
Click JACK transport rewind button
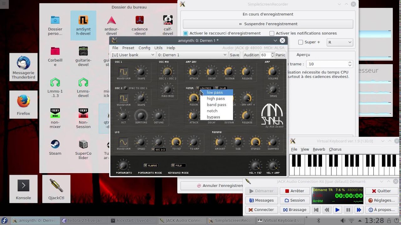[x=327, y=210]
